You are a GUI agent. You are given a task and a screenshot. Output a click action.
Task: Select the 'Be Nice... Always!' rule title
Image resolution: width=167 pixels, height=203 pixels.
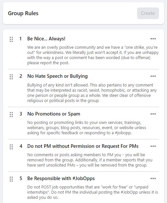(x=46, y=39)
